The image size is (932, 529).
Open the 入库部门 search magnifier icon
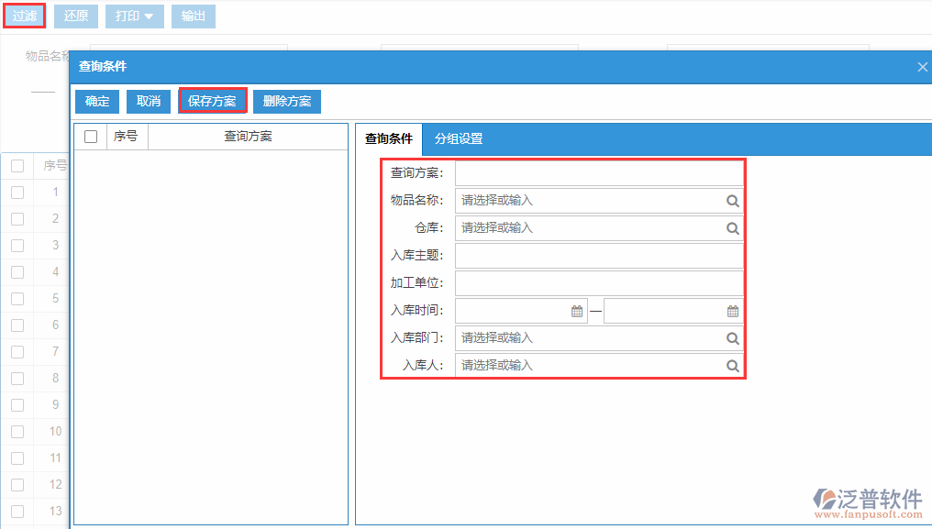tap(731, 337)
